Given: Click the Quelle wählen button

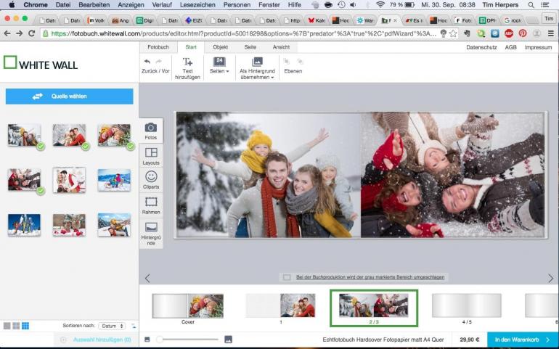Looking at the screenshot, I should pos(69,97).
